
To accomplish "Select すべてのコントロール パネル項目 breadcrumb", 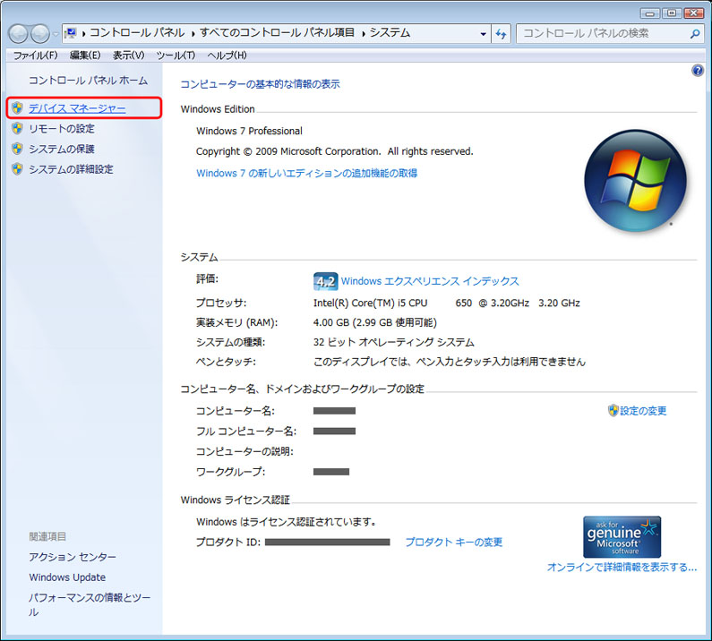I will 278,33.
